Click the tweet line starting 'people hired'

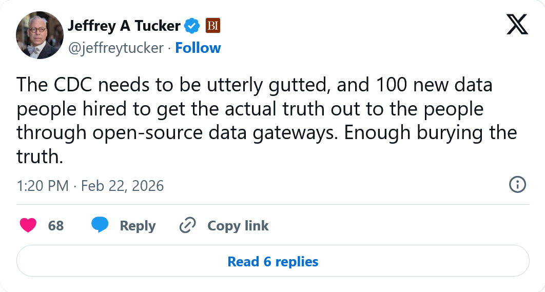pos(250,109)
